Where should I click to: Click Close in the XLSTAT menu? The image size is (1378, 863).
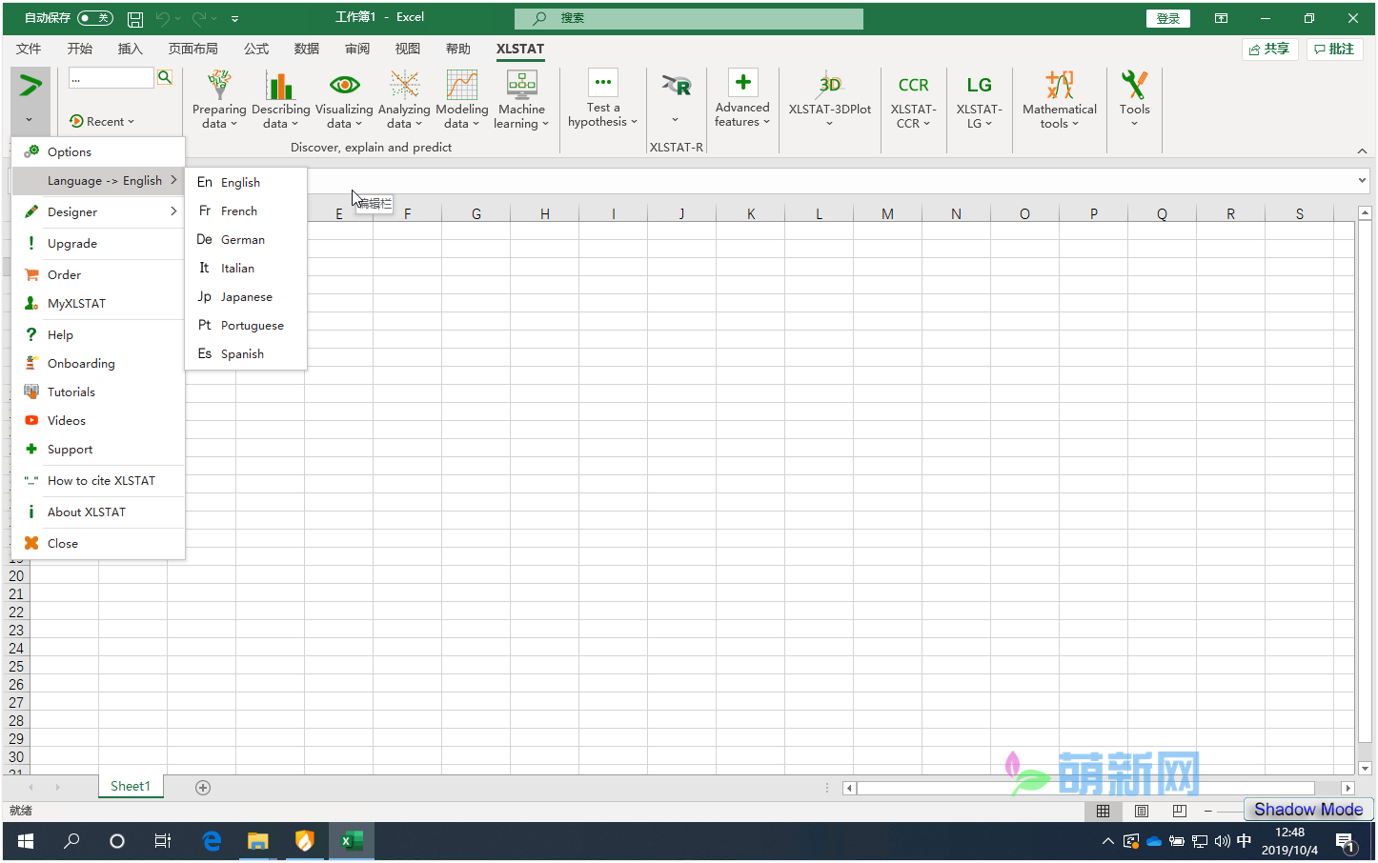tap(98, 543)
